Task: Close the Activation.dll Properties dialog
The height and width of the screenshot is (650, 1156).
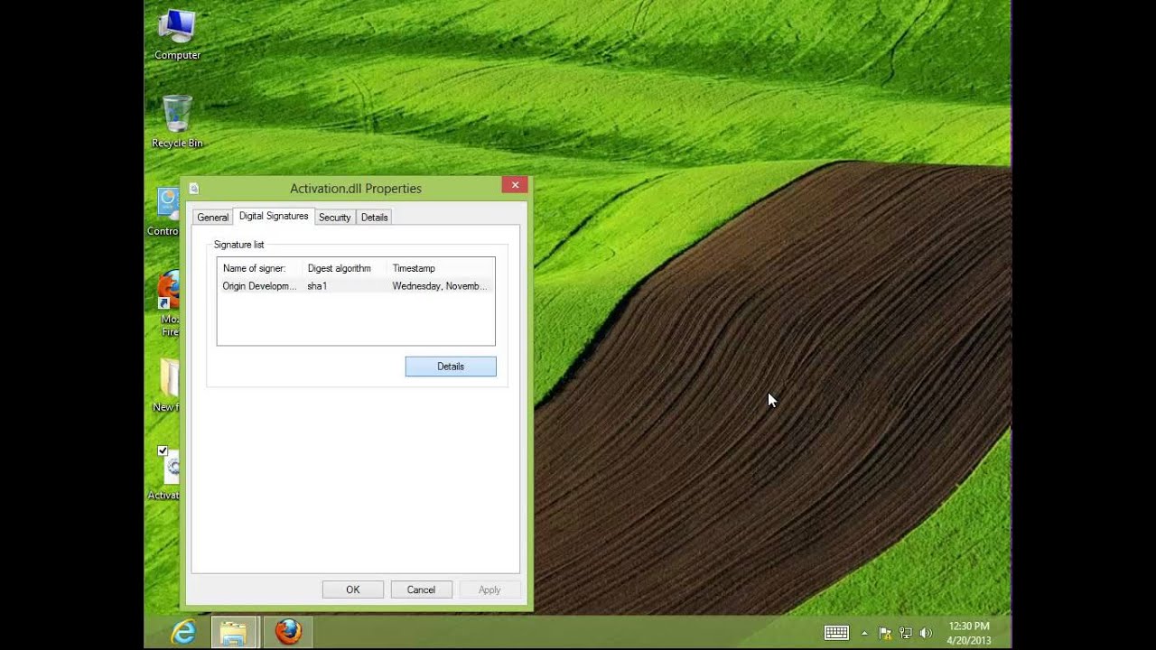Action: click(x=515, y=185)
